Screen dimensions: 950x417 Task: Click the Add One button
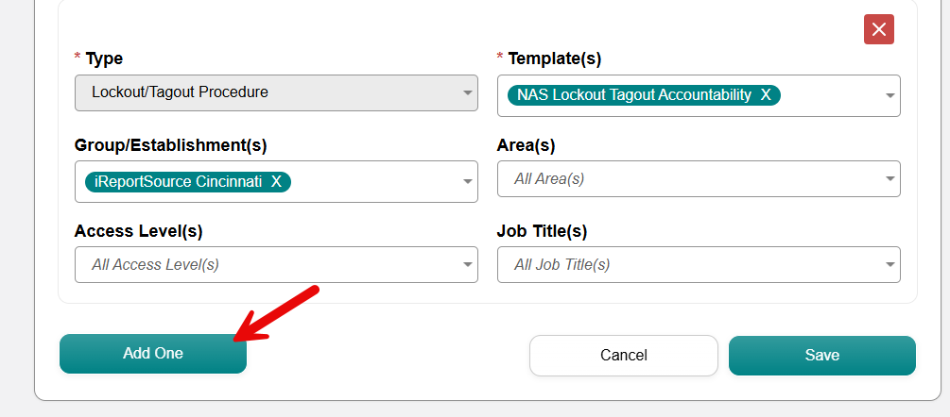point(153,354)
